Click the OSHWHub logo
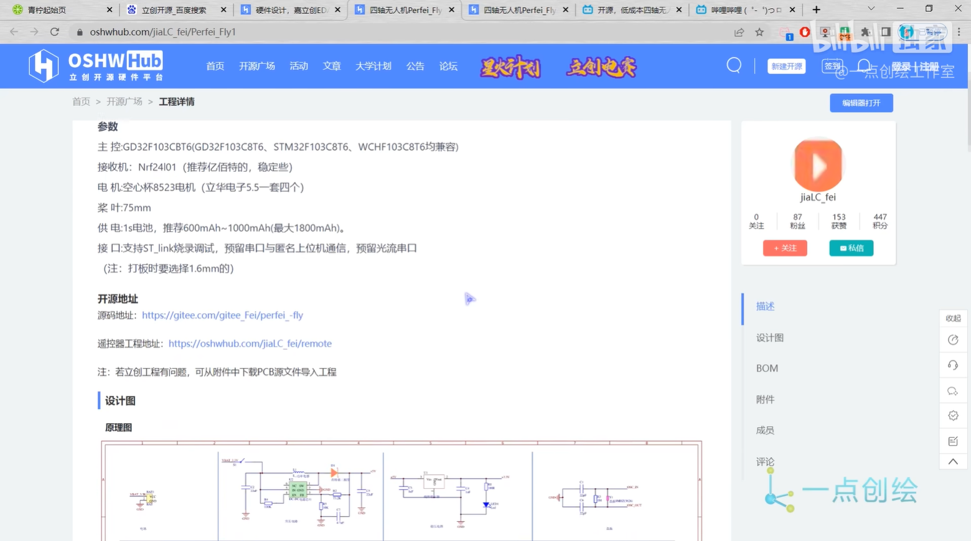 (96, 66)
